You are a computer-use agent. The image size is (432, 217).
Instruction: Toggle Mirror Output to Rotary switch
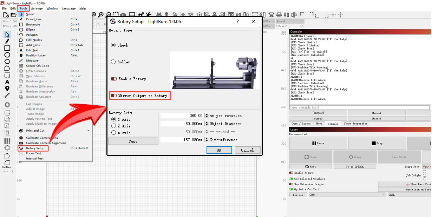pos(114,96)
